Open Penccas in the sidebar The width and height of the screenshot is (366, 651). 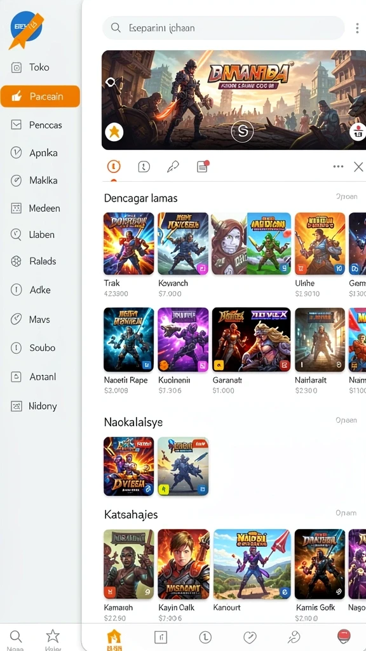[x=36, y=125]
